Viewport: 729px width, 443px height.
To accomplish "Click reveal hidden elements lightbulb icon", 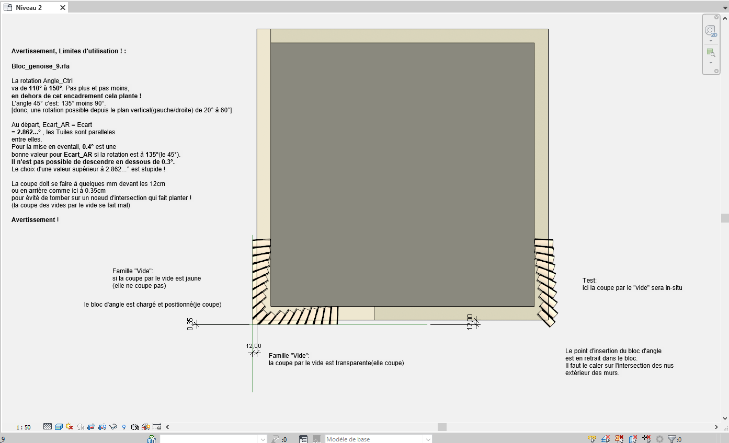I will coord(124,427).
